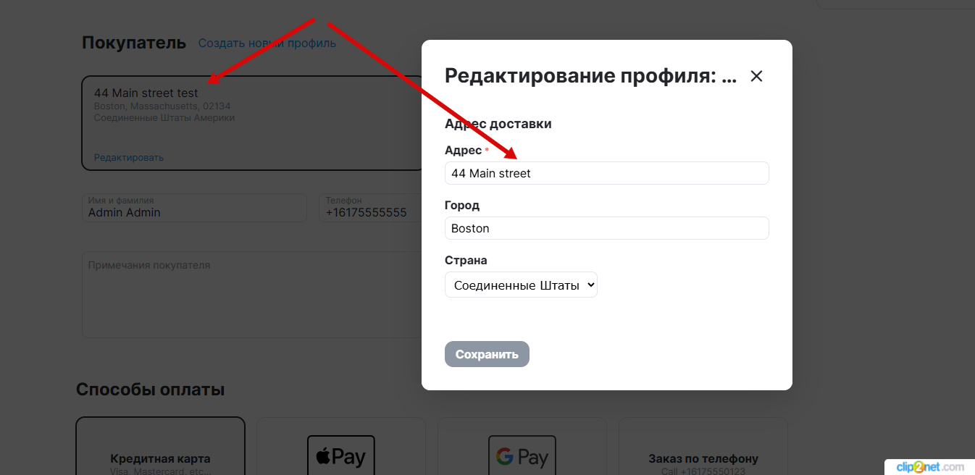The height and width of the screenshot is (475, 975).
Task: Click the required Адрес field label
Action: click(x=463, y=150)
